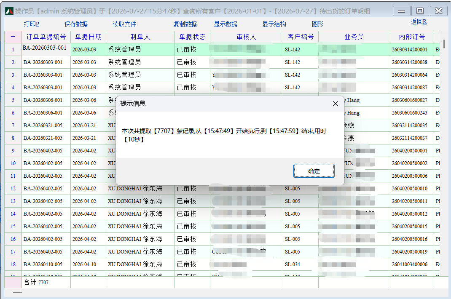Minimize the query window
Screen dimensions: 451x299
[401, 11]
